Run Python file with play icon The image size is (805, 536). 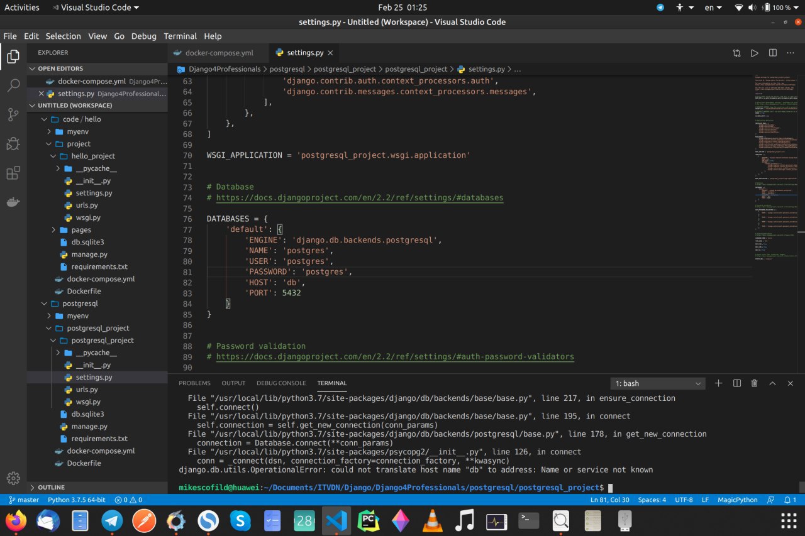[x=755, y=53]
